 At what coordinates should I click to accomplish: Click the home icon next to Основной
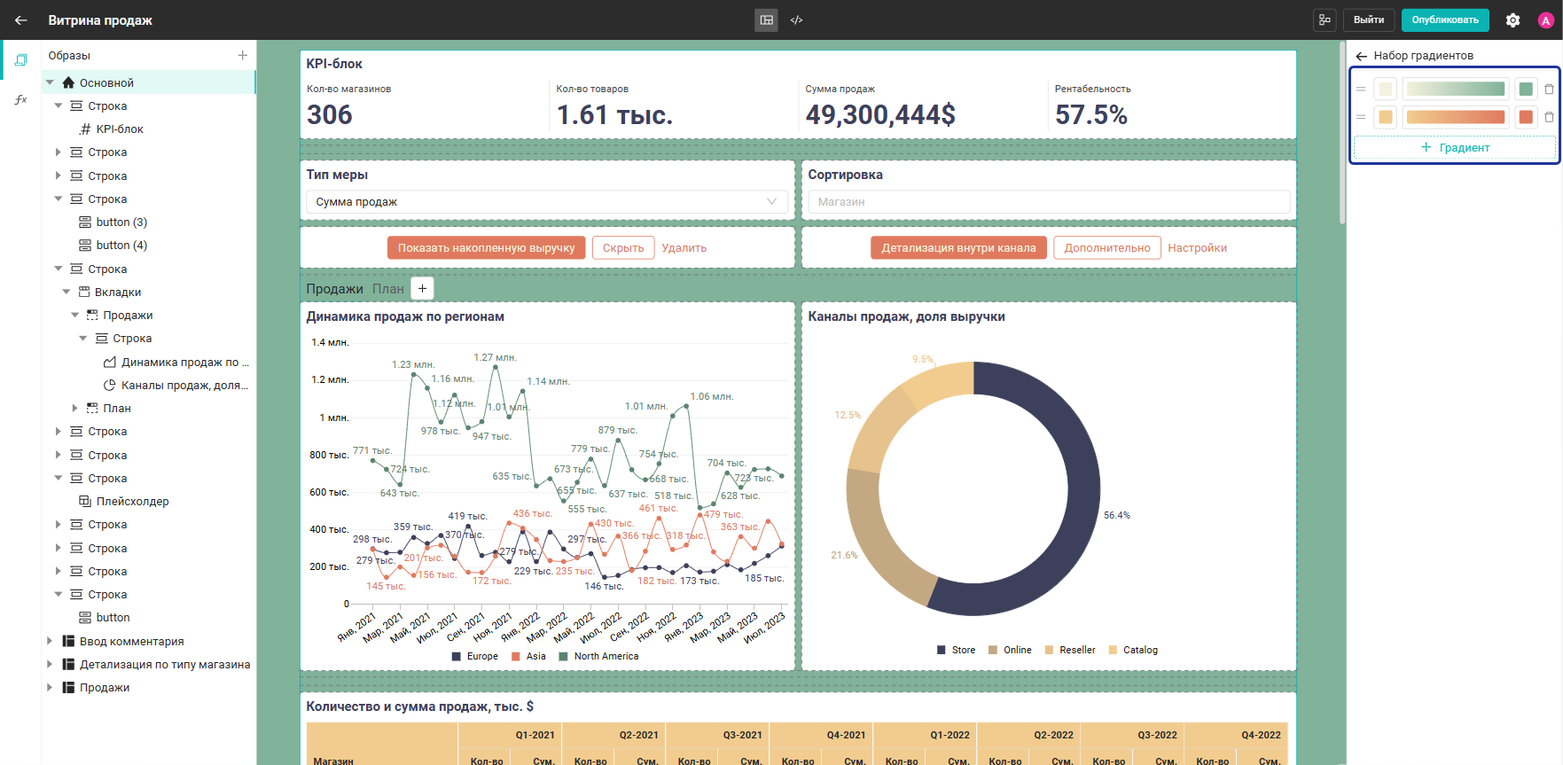click(x=68, y=82)
